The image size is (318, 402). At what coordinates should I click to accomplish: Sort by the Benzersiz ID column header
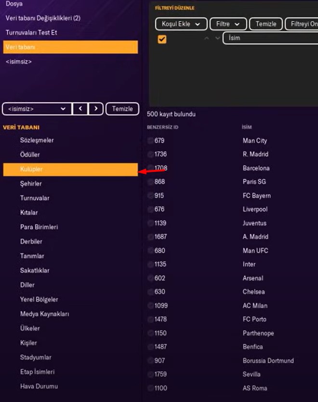(x=162, y=127)
